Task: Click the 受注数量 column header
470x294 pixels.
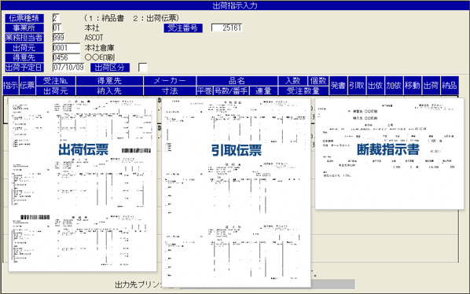Action: [x=303, y=91]
